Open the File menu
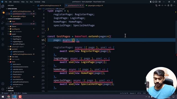Viewport: 177px width, 99px height. (6, 2)
